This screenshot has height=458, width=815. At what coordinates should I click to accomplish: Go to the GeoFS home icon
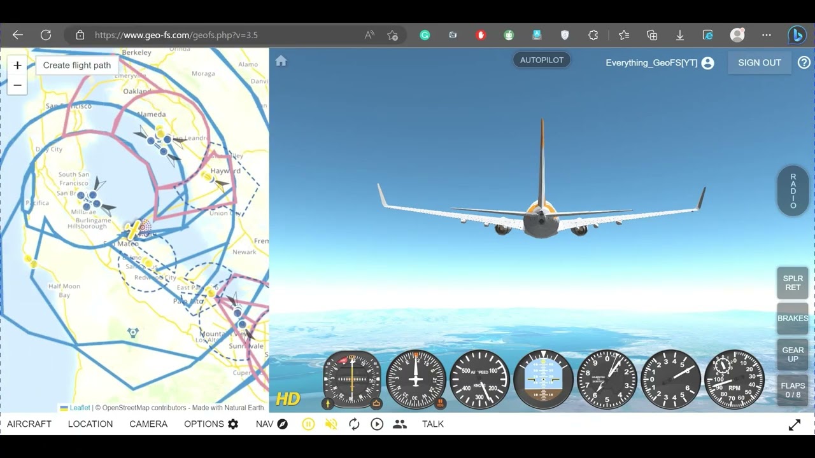tap(281, 60)
